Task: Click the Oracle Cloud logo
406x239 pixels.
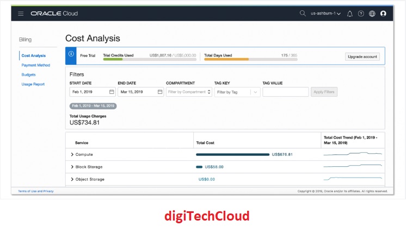Action: (x=54, y=14)
